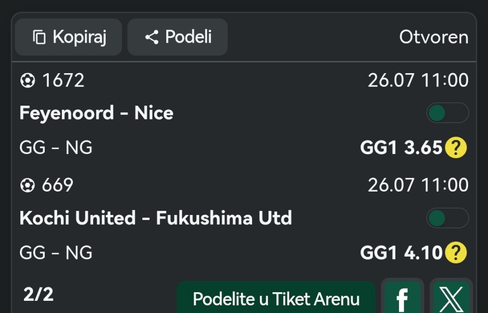Click the soccer ball icon next to 1672

27,81
